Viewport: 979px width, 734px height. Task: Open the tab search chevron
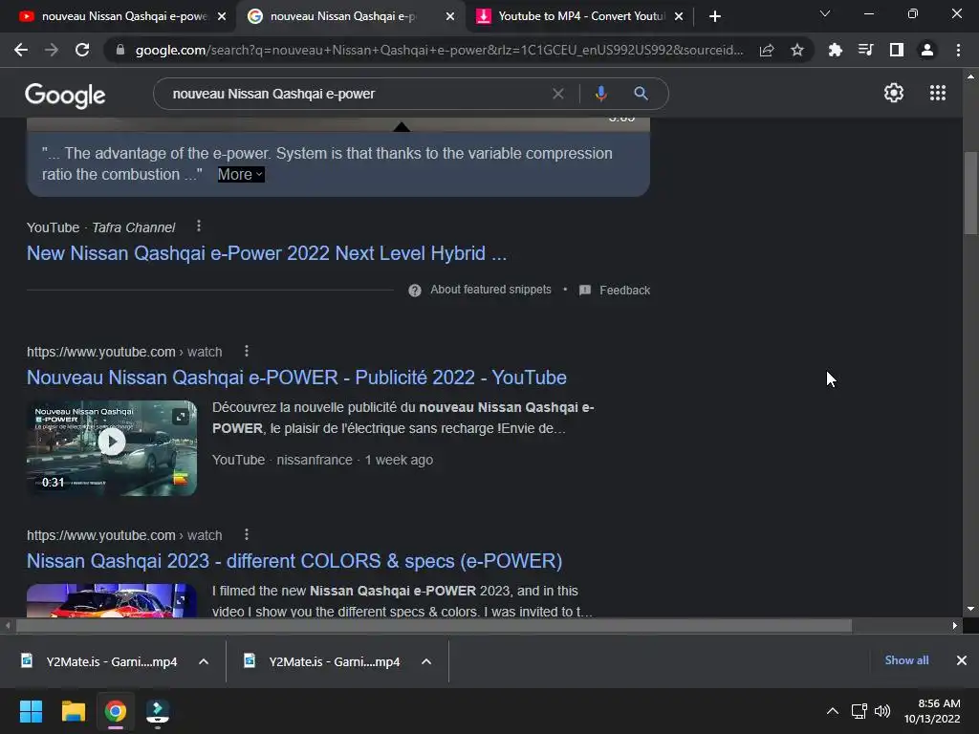pyautogui.click(x=825, y=13)
